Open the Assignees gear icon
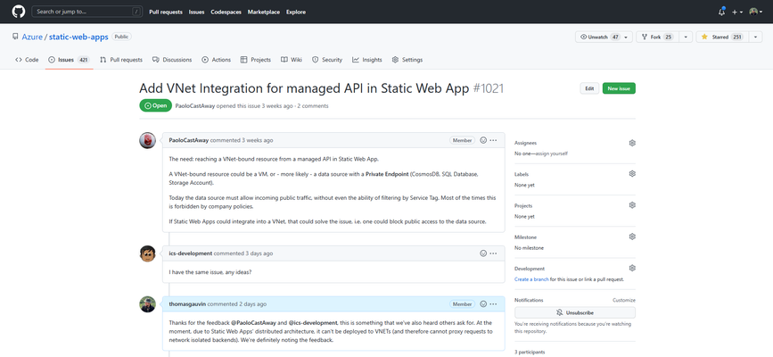The image size is (773, 357). pyautogui.click(x=632, y=143)
